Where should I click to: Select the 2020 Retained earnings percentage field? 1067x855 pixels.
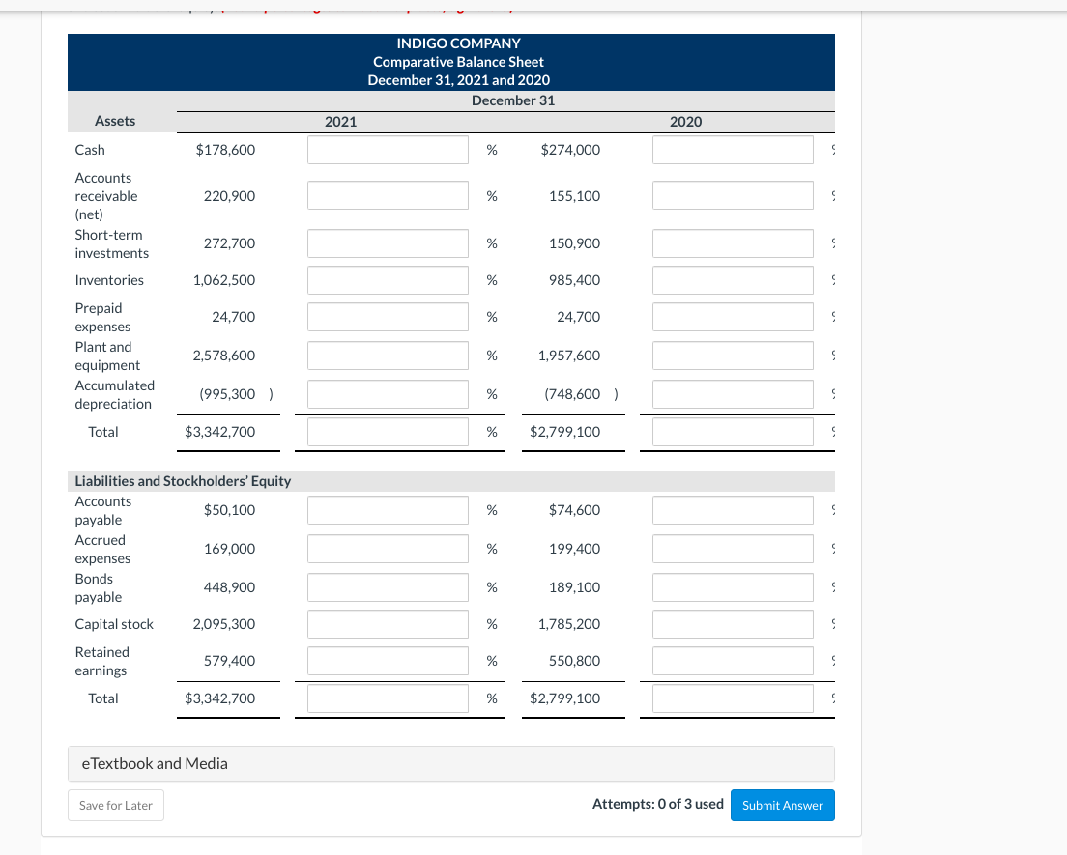[x=733, y=661]
